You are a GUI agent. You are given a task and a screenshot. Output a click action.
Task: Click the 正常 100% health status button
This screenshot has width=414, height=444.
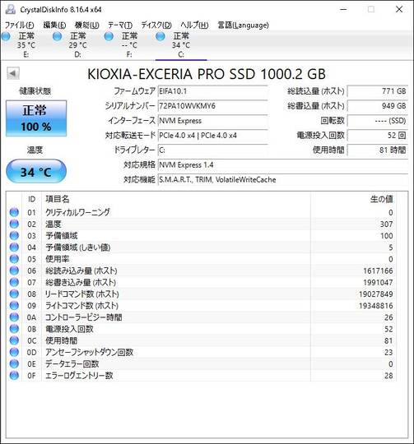(36, 118)
